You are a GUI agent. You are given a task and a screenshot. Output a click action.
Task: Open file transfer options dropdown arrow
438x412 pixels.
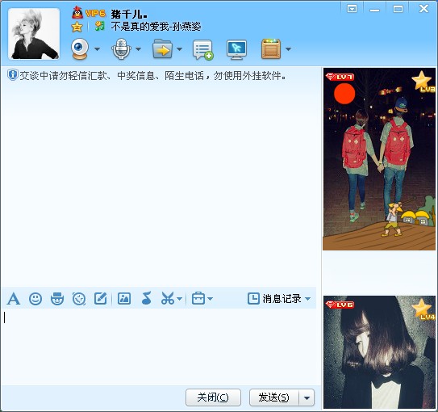179,49
